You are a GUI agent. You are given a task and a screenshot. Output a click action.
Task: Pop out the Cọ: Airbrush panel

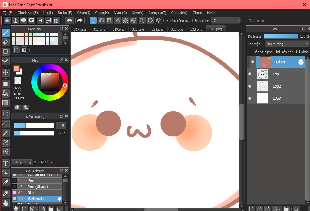point(61,170)
